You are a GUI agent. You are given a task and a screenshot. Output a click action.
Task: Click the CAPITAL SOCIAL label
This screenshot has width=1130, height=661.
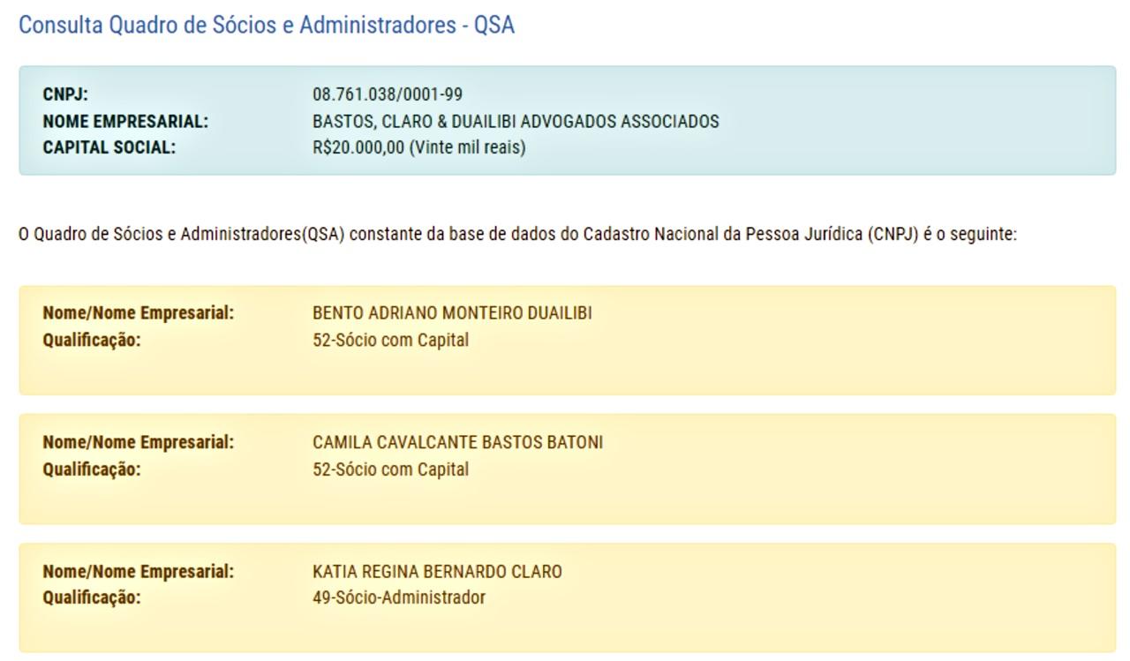click(109, 148)
